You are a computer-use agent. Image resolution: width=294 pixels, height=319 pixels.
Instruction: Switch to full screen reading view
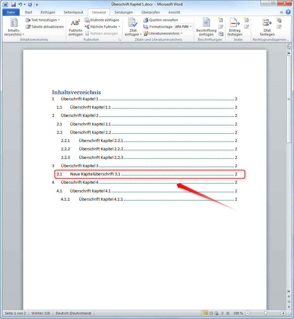click(x=211, y=313)
